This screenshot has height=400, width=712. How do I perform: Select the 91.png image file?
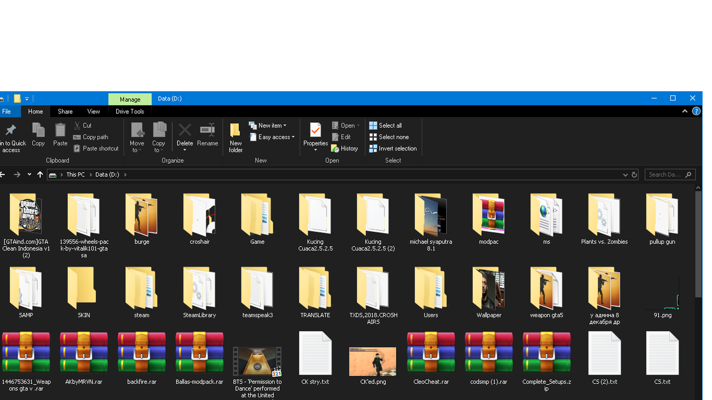[x=662, y=298]
